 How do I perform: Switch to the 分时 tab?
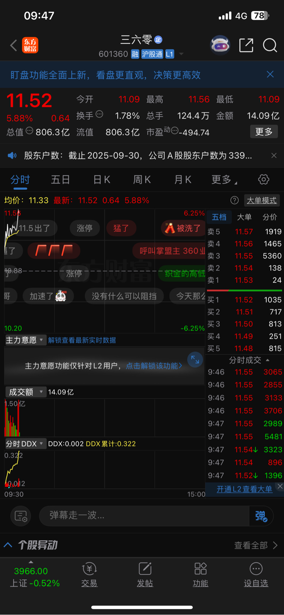tap(20, 180)
